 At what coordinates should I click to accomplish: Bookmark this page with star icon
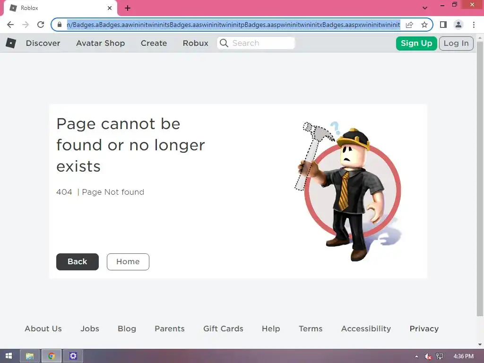[424, 25]
